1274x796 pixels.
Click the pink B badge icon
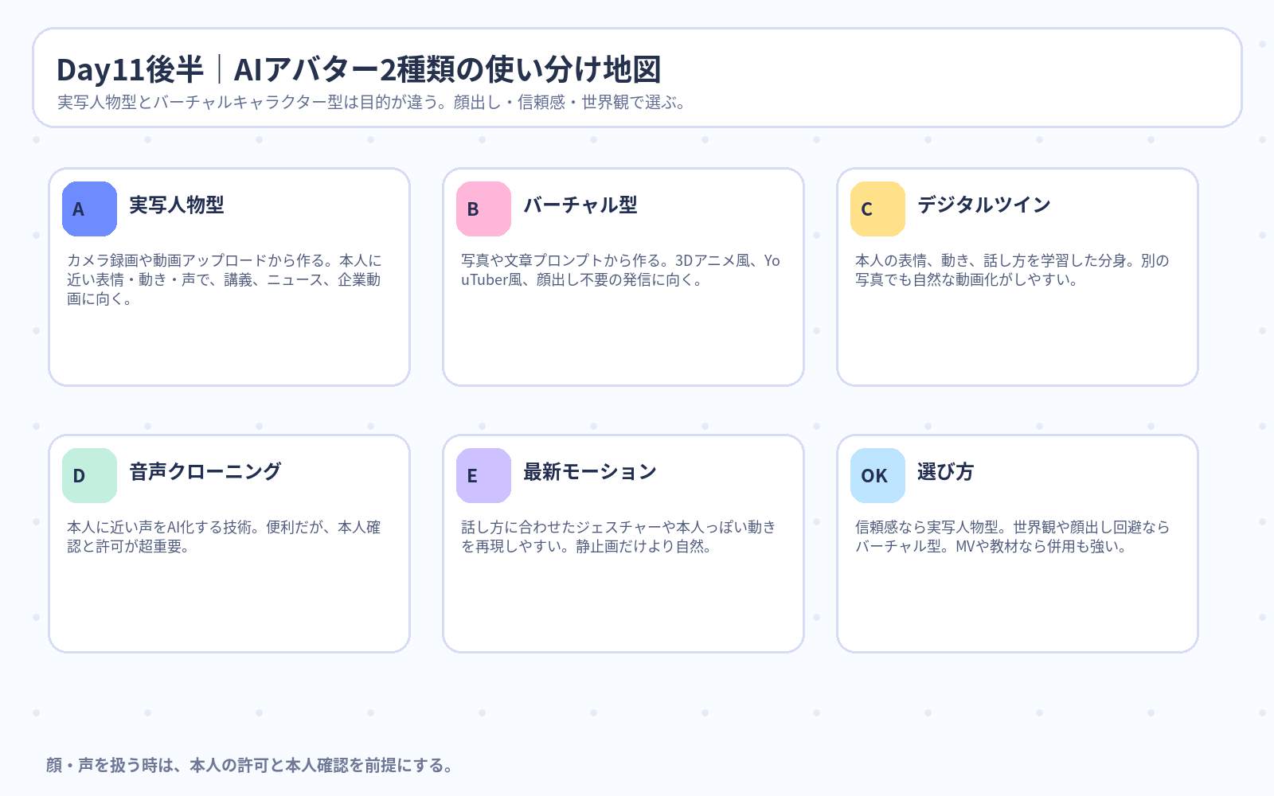tap(483, 209)
